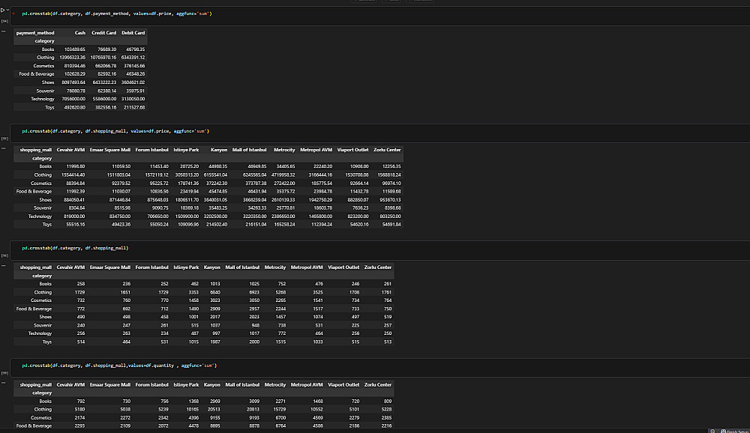Select the count 948 in the Souvenir row

pyautogui.click(x=256, y=325)
